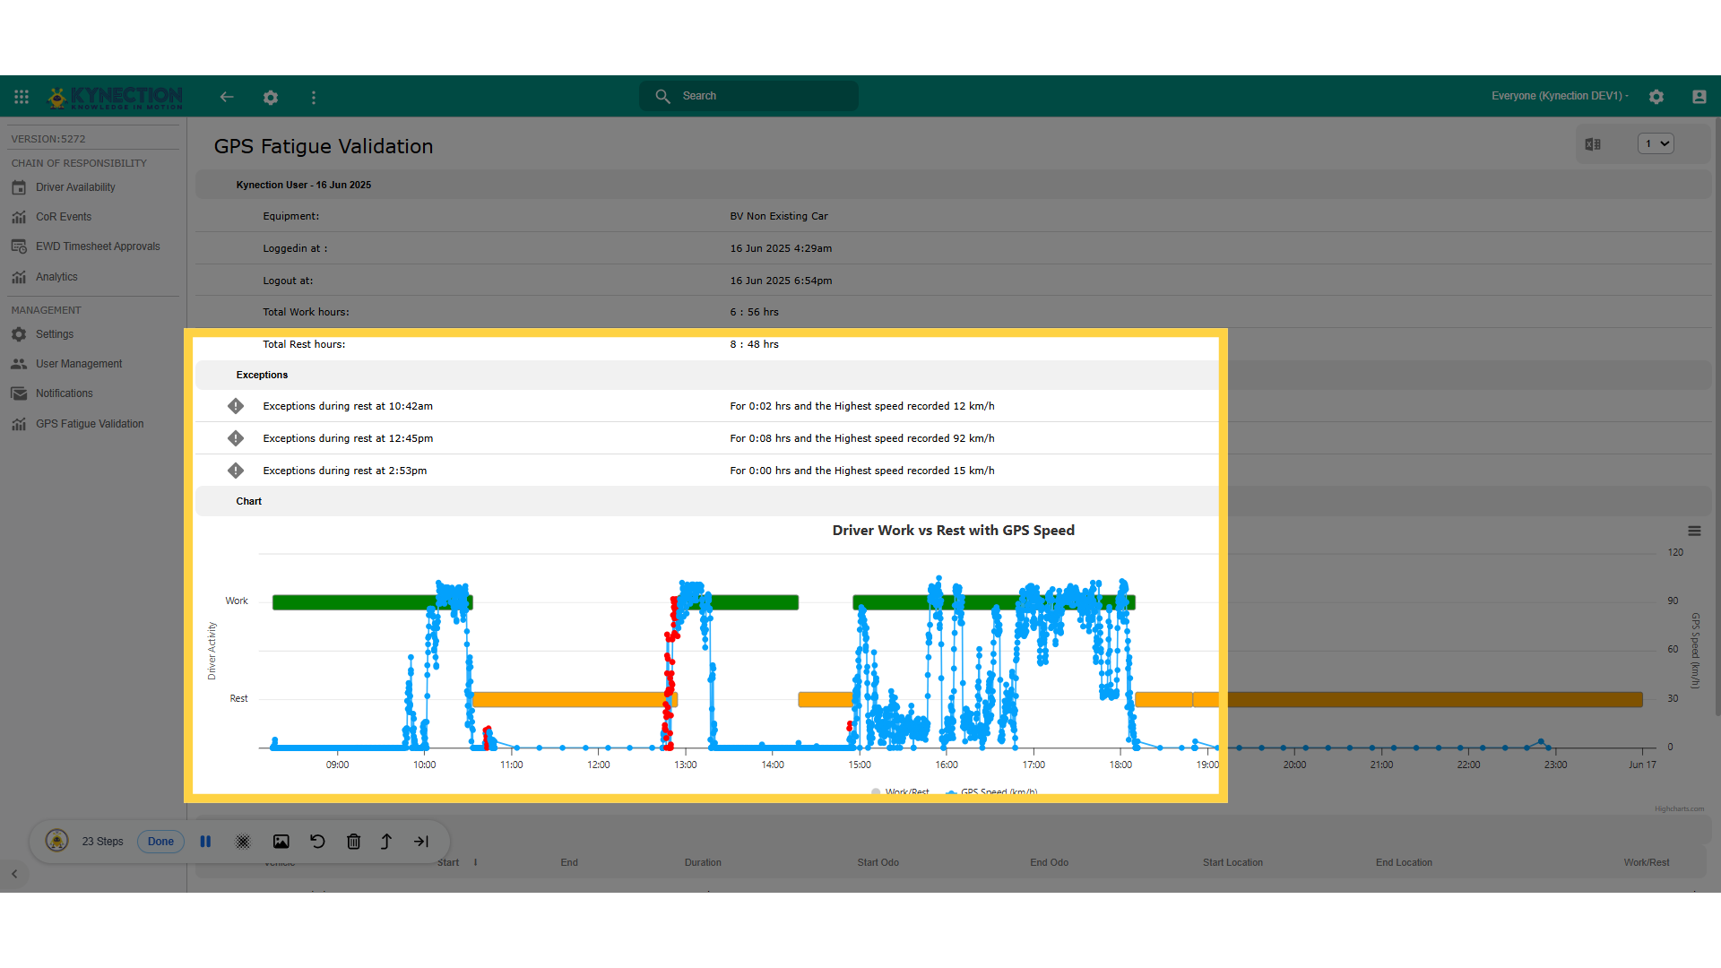Click the up arrow icon in recorder bar
This screenshot has width=1721, height=968.
click(386, 842)
